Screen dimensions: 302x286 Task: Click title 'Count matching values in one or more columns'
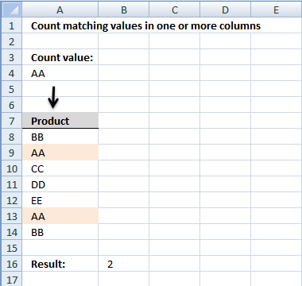tap(145, 25)
